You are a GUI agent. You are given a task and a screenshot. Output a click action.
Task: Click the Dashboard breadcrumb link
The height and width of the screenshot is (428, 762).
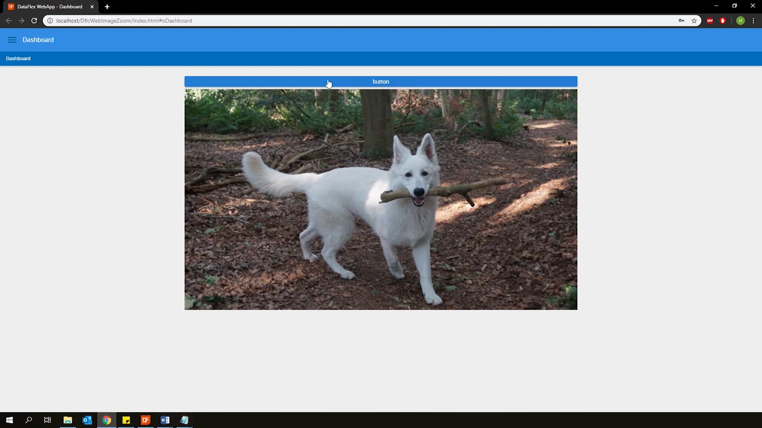coord(18,59)
